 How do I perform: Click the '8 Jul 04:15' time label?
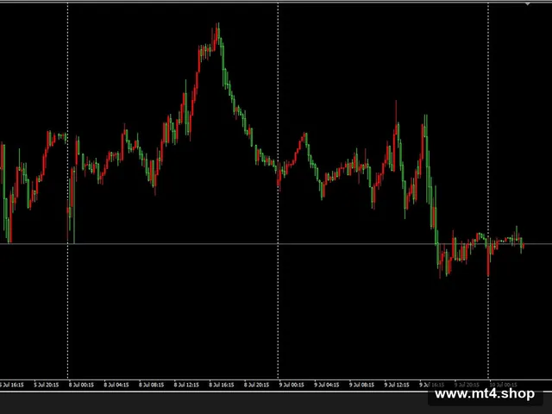click(x=116, y=385)
